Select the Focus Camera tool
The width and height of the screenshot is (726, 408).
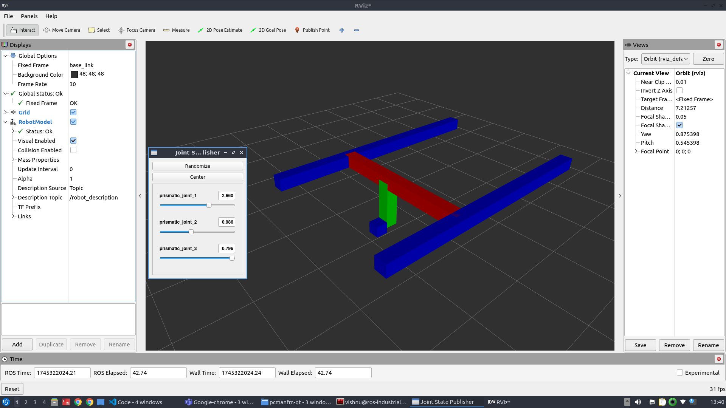[136, 30]
